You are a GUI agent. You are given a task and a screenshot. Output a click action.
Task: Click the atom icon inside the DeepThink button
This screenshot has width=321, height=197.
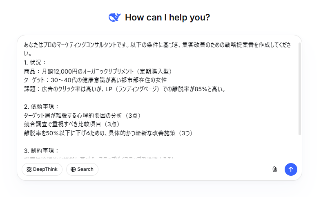(x=29, y=169)
